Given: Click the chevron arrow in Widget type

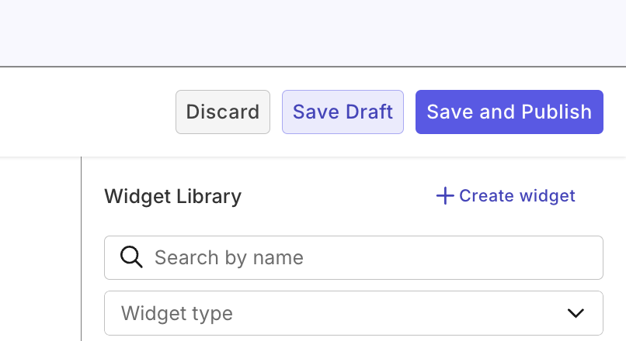Looking at the screenshot, I should pos(576,313).
